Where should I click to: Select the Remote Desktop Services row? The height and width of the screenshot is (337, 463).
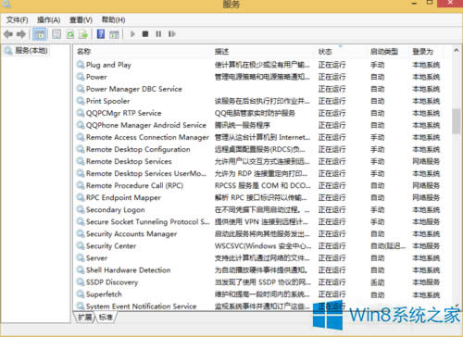[258, 161]
